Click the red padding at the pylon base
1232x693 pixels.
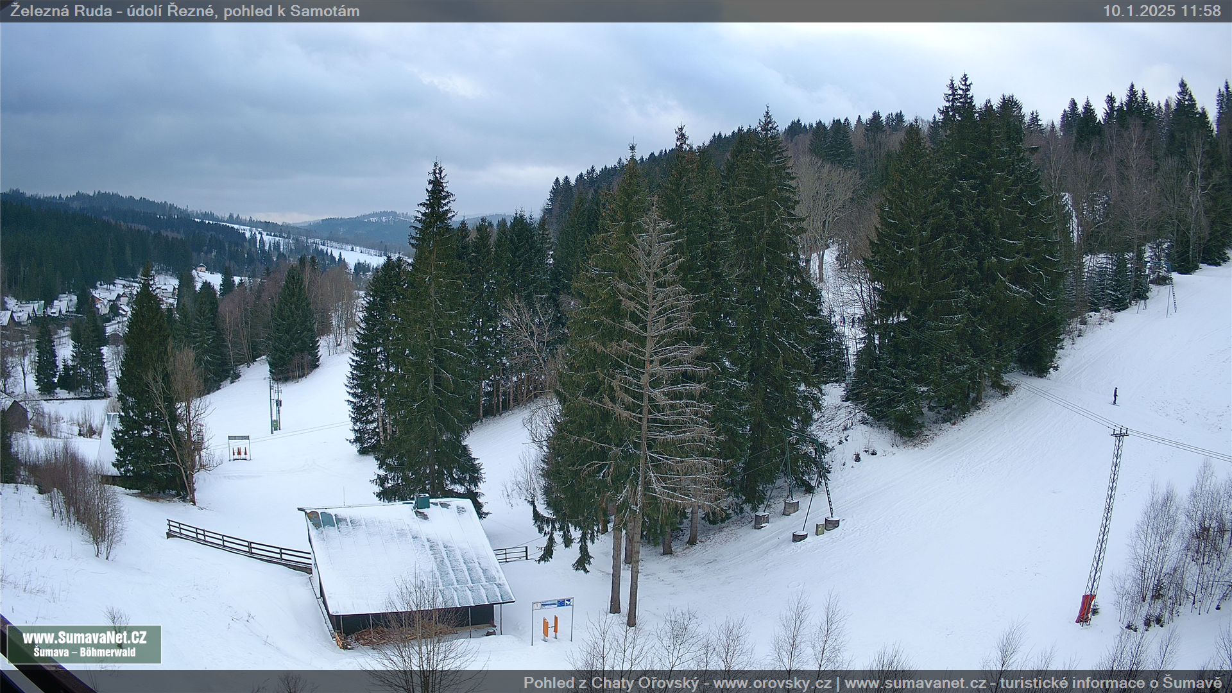pyautogui.click(x=1085, y=608)
